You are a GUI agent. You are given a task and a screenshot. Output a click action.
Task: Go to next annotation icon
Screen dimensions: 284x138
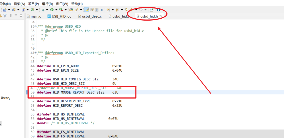(108, 10)
